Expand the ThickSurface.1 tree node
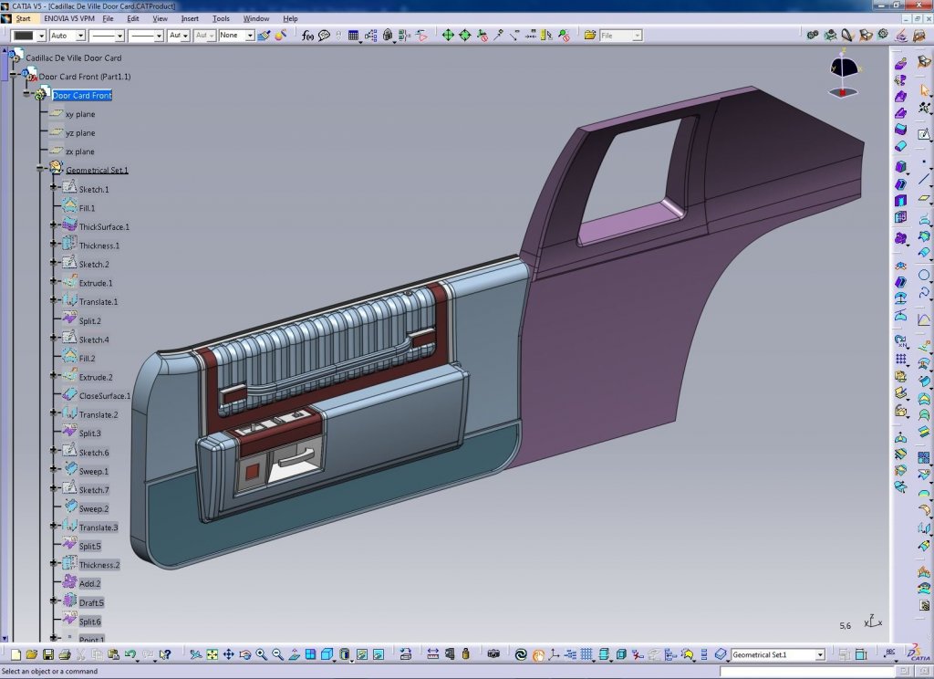The width and height of the screenshot is (934, 679). coord(54,226)
